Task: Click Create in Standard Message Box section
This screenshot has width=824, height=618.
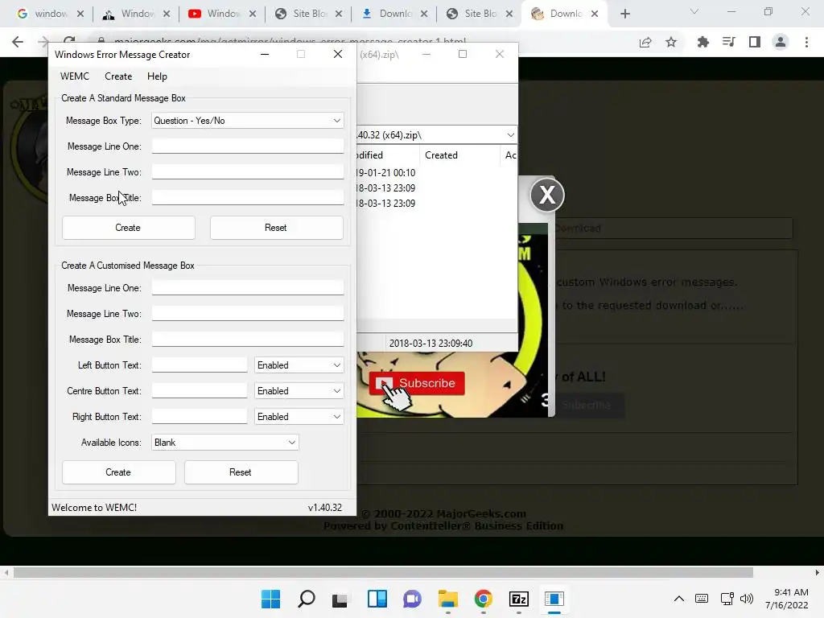Action: coord(128,228)
